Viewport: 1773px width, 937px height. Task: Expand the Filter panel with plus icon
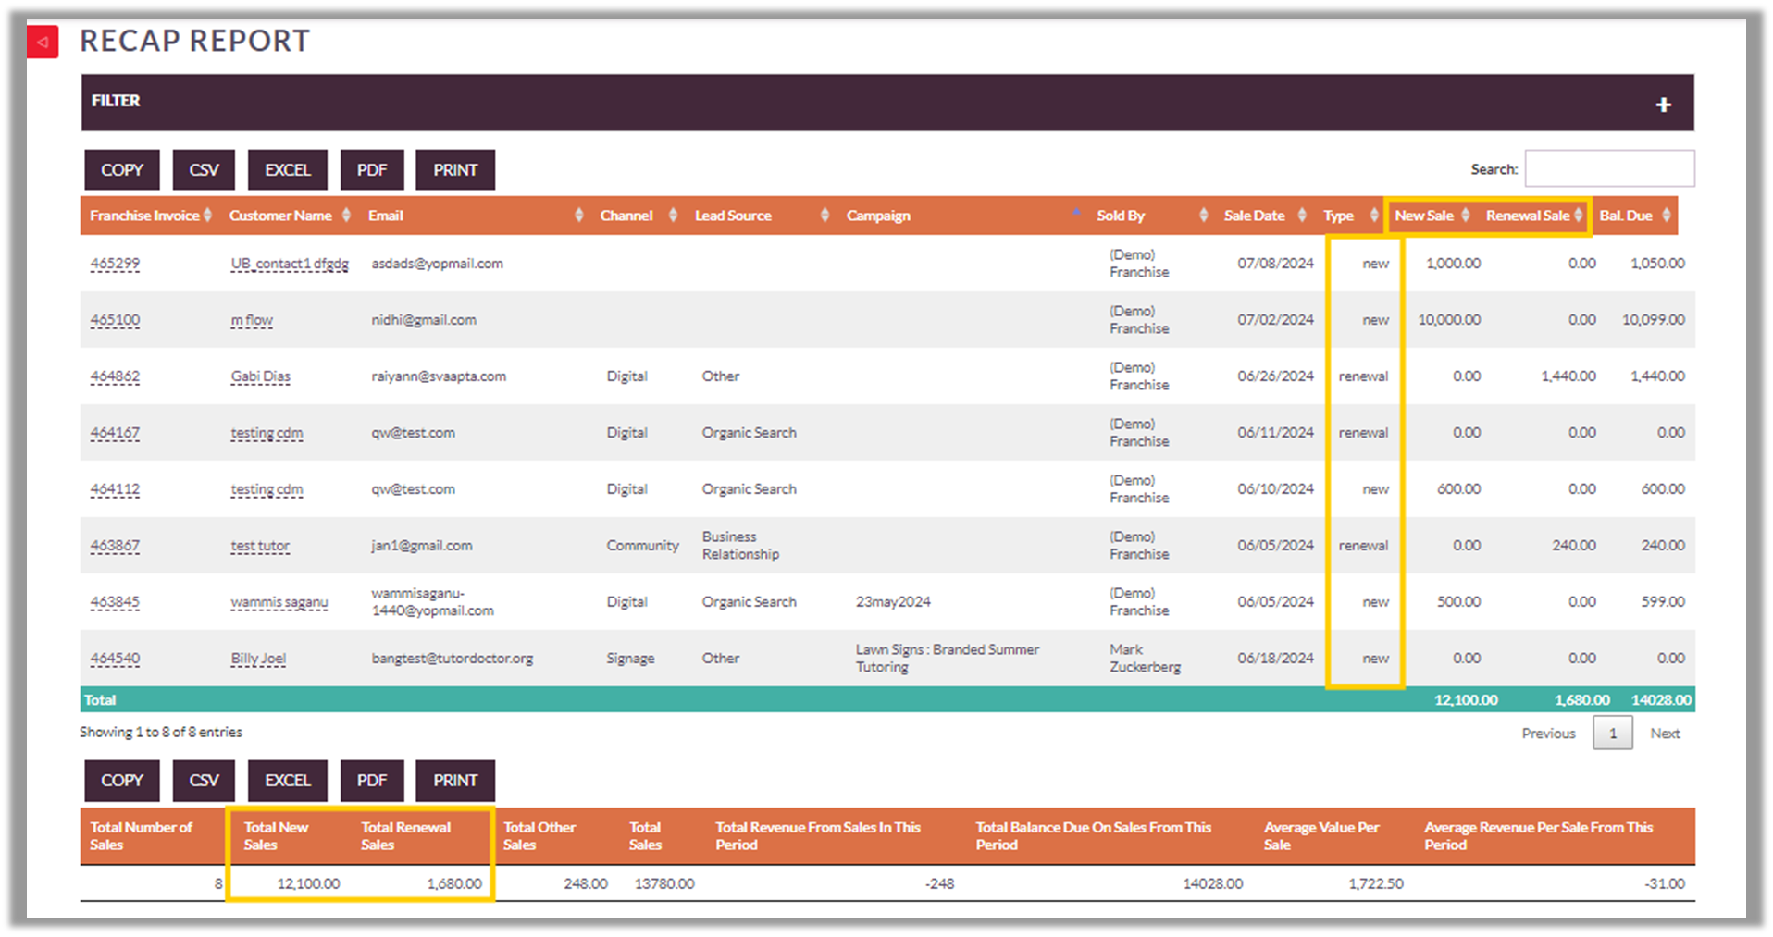pos(1663,105)
